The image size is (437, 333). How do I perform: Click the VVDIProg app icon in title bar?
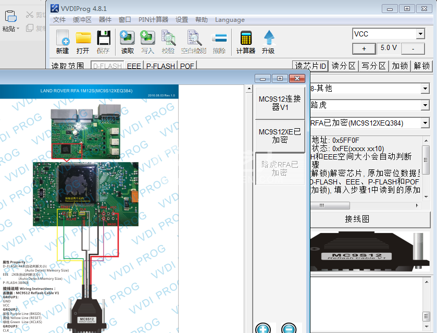coord(55,8)
